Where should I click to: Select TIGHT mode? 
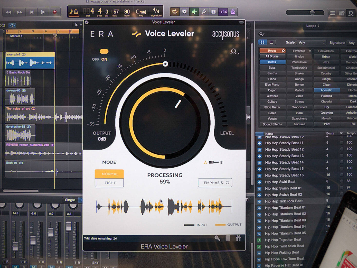109,183
